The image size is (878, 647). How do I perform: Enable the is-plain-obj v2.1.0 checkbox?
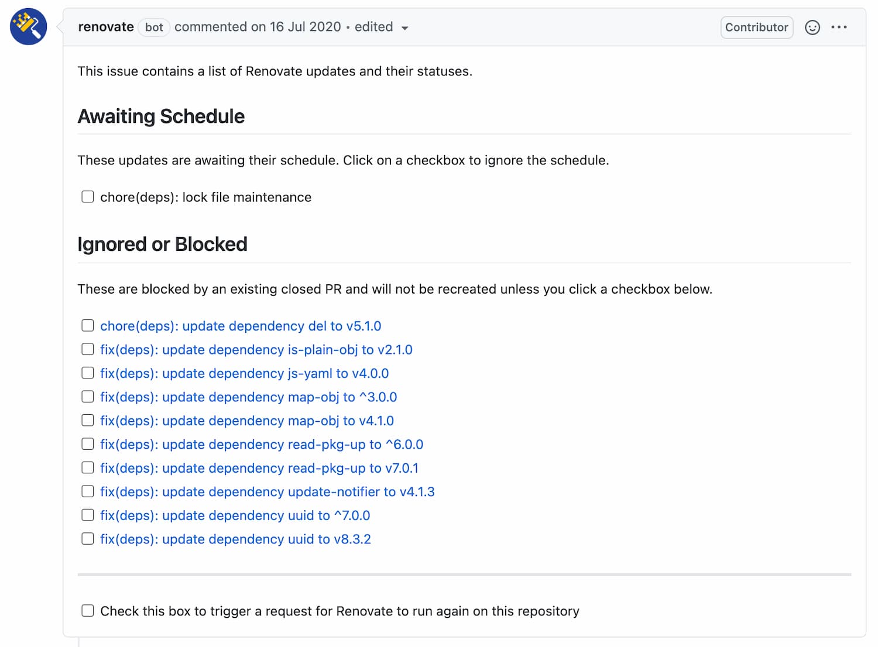(88, 349)
